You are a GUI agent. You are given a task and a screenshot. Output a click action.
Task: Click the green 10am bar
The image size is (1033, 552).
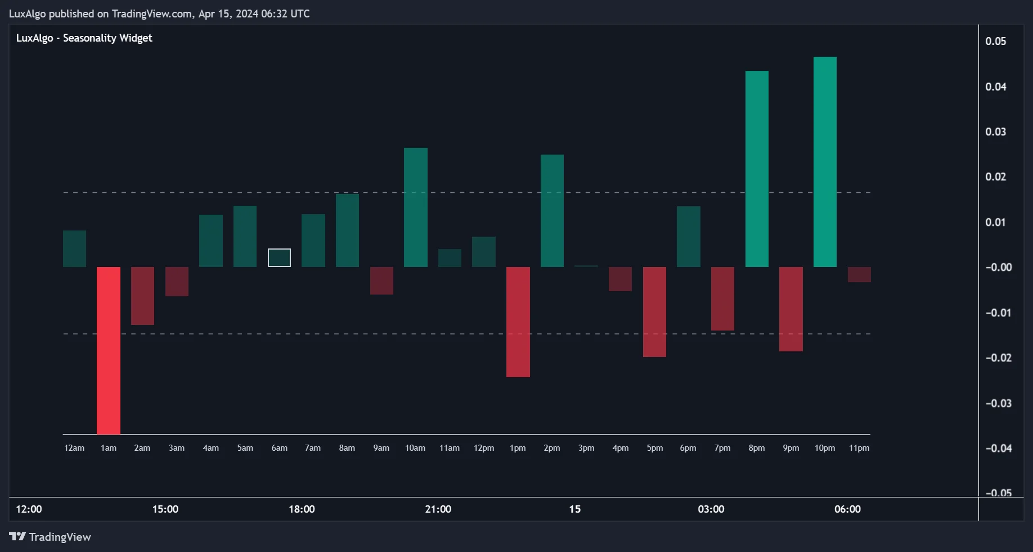click(x=416, y=207)
